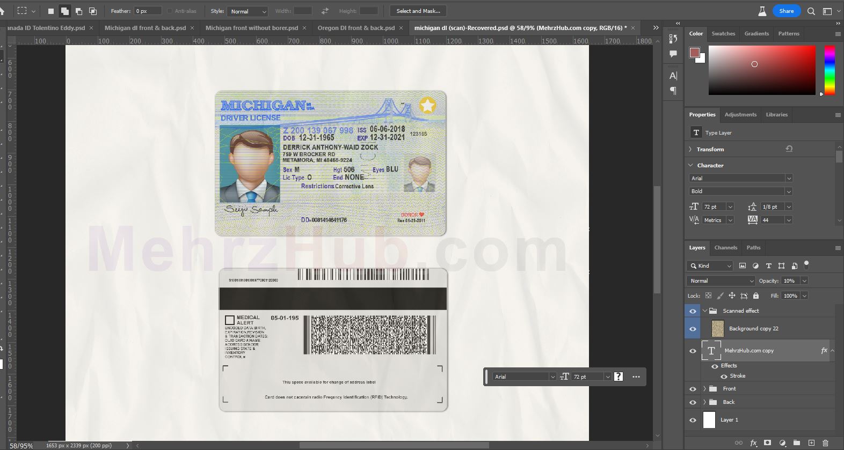Hide Layer 1

tap(693, 420)
